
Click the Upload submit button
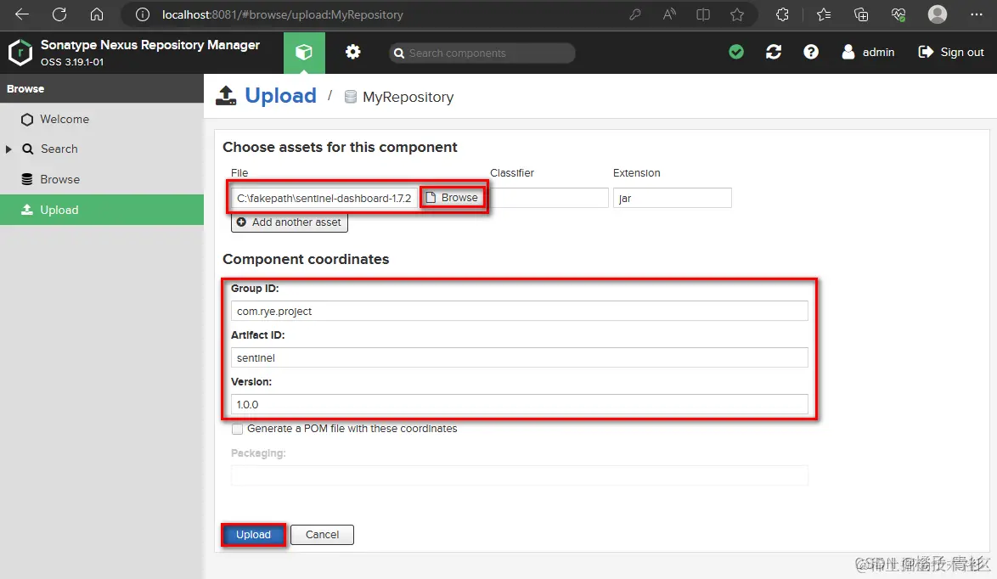254,535
